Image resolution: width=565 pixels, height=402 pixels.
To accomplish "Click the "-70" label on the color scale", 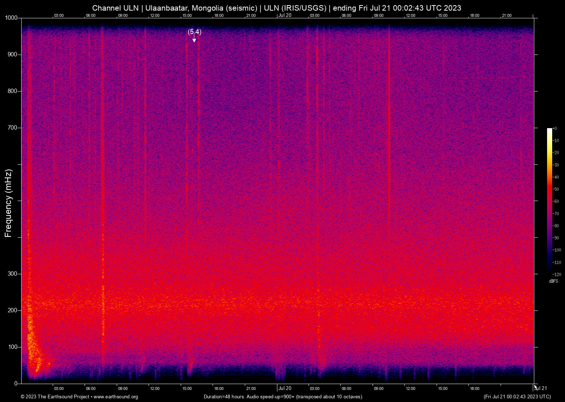I will point(555,214).
